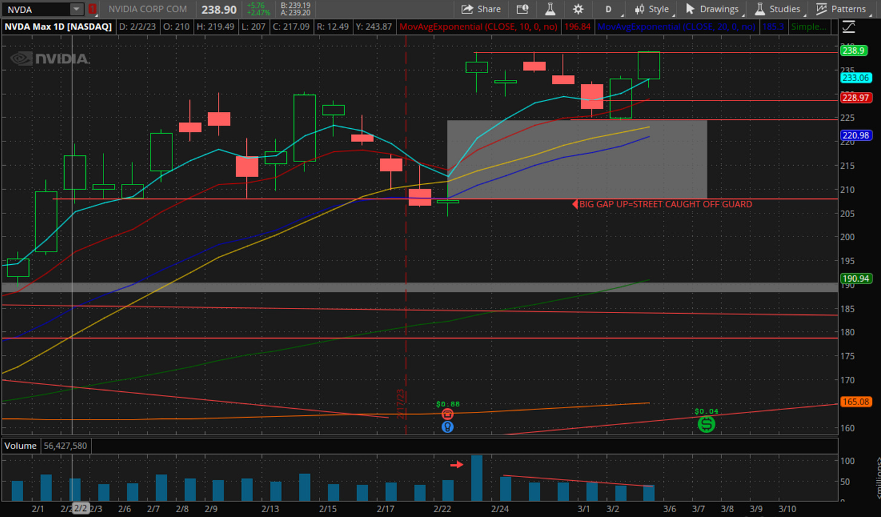Click the Share button
Viewport: 881px width, 517px height.
(482, 10)
